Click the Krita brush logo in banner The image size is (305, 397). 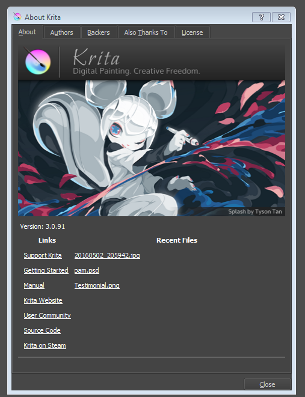pyautogui.click(x=37, y=61)
